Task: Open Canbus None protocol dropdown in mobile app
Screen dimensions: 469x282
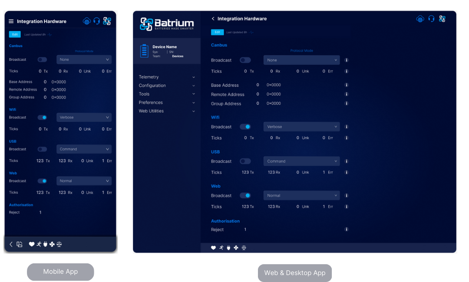Action: 84,59
